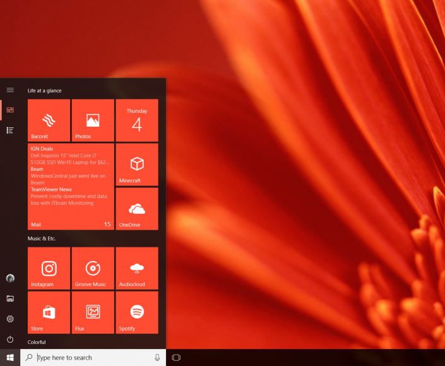The width and height of the screenshot is (445, 366).
Task: Open the Flux tile
Action: click(93, 312)
